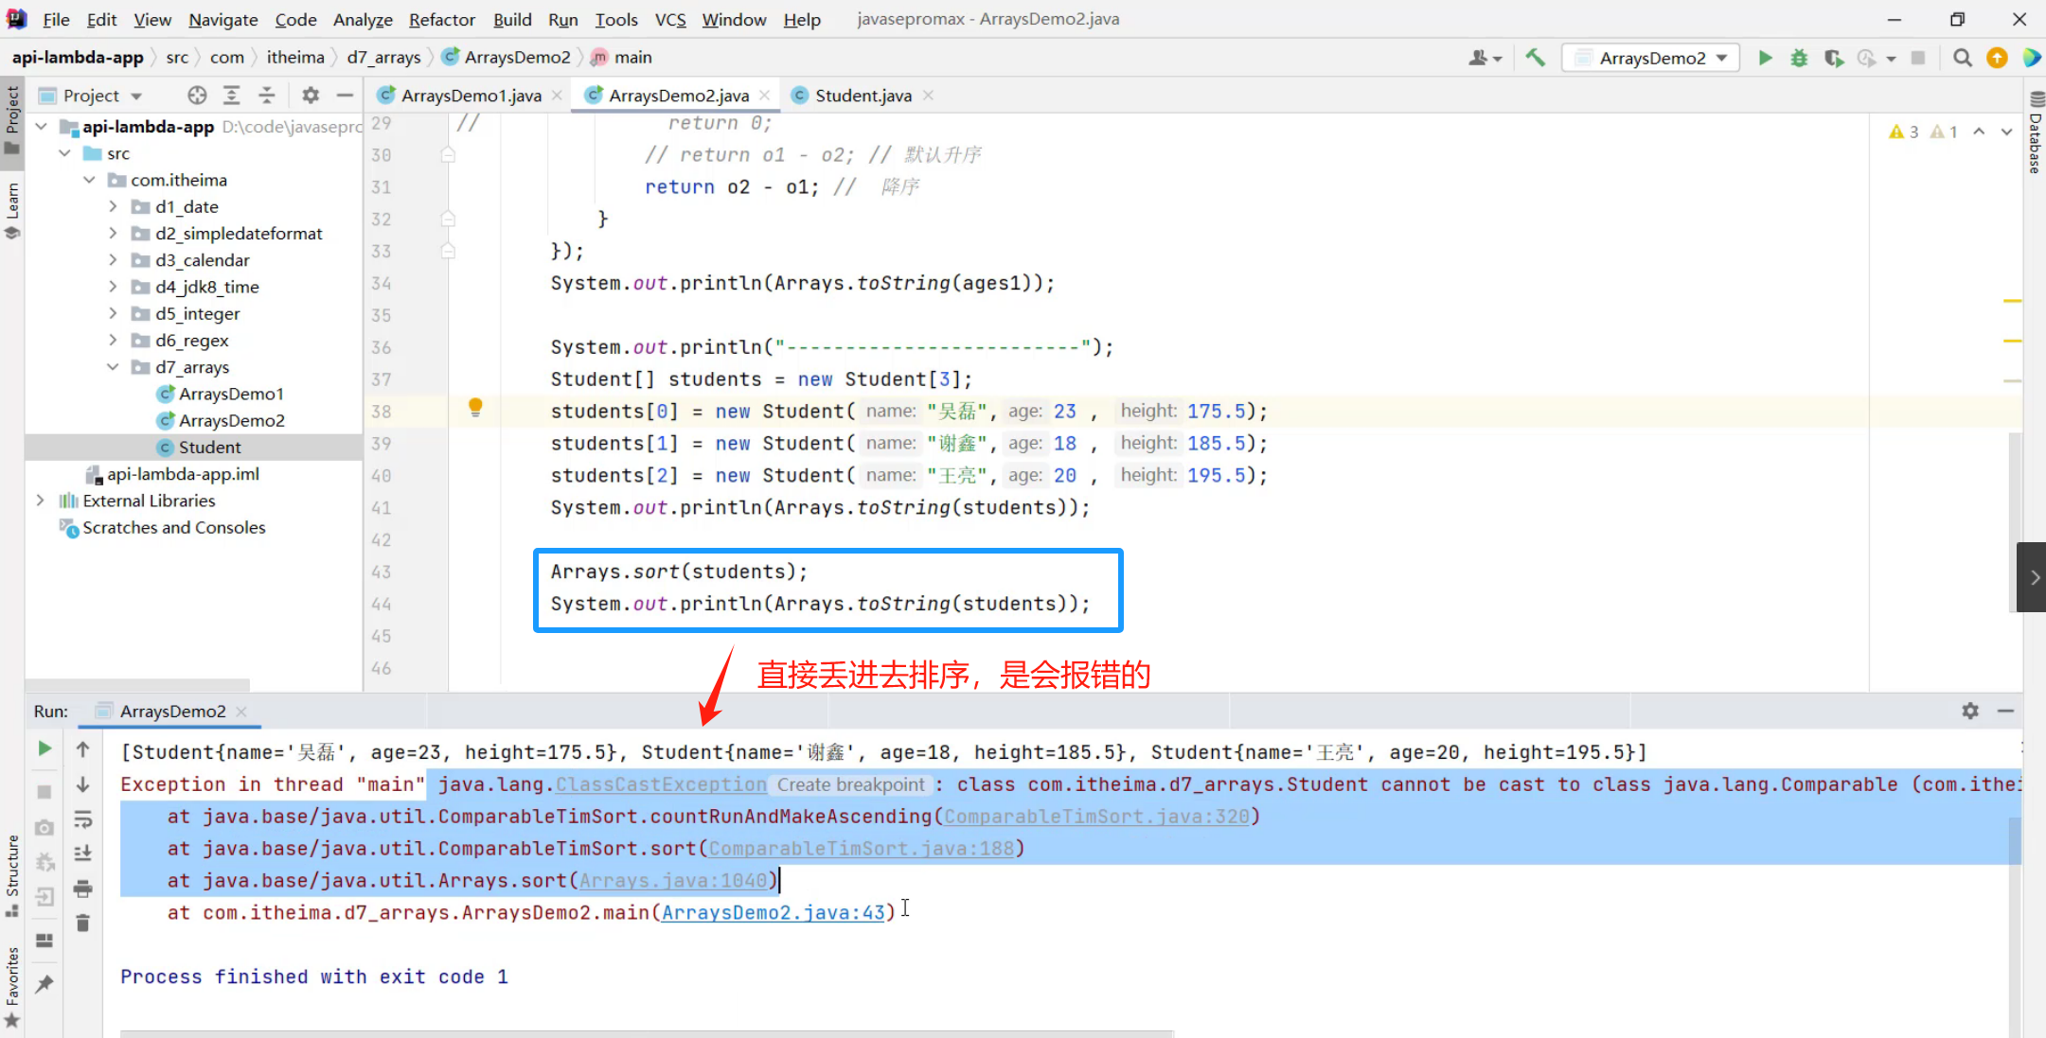2046x1038 pixels.
Task: Click the ClassCastException link
Action: click(661, 784)
